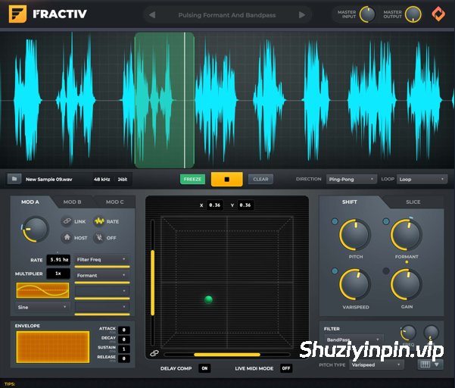Toggle the FREEZE button
This screenshot has height=388, width=455.
tap(192, 179)
